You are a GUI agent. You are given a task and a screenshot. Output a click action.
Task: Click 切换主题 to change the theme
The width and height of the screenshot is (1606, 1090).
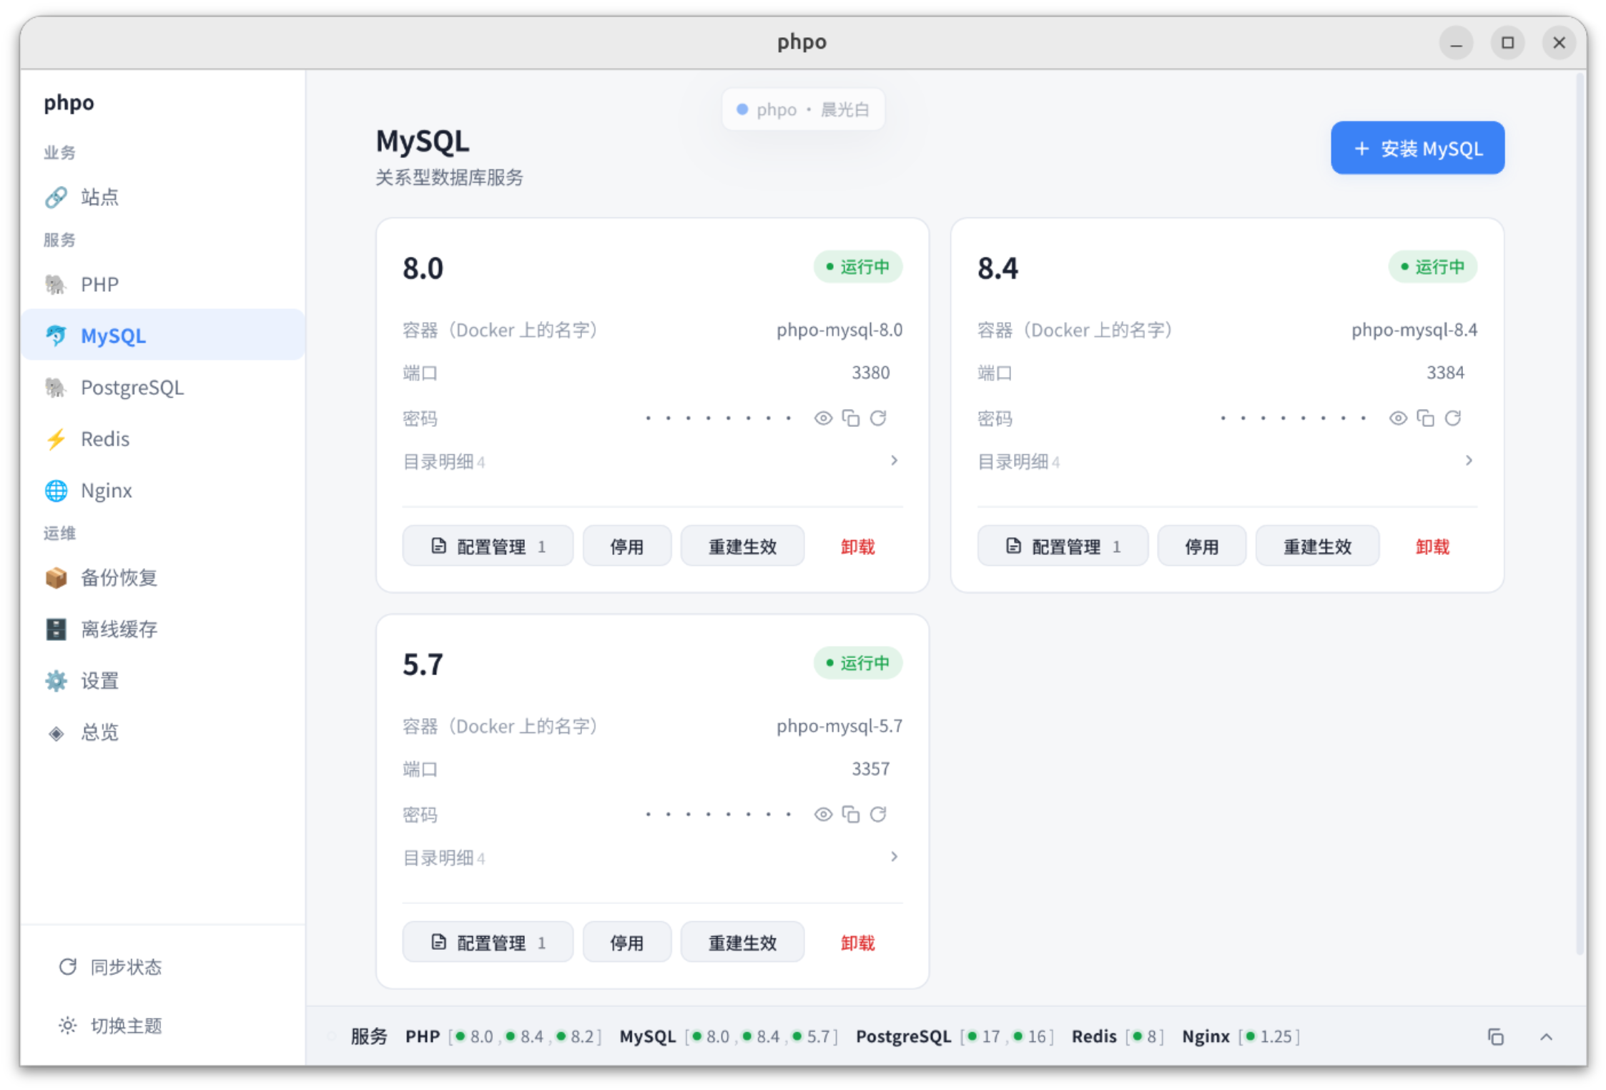[x=111, y=1026]
